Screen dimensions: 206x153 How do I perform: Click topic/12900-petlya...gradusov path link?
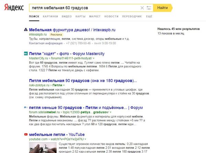(85, 112)
